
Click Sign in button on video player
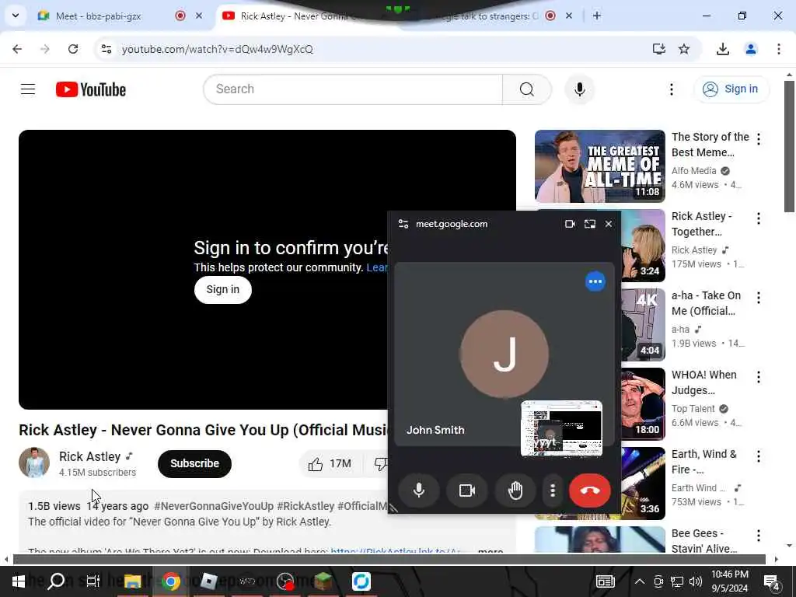click(223, 289)
